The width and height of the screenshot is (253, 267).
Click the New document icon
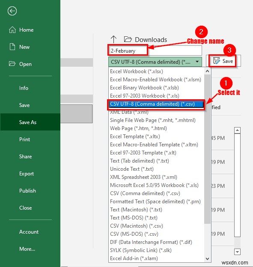click(x=12, y=47)
